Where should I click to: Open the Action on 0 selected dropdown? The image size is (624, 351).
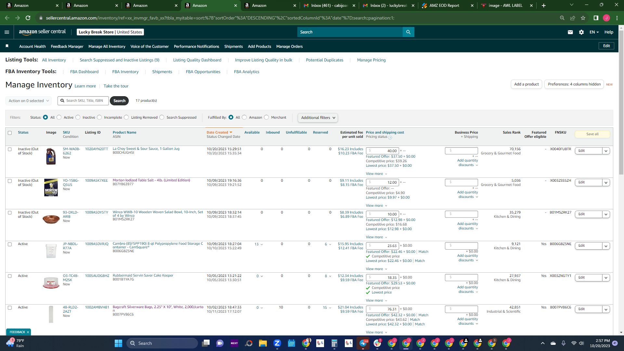coord(29,101)
